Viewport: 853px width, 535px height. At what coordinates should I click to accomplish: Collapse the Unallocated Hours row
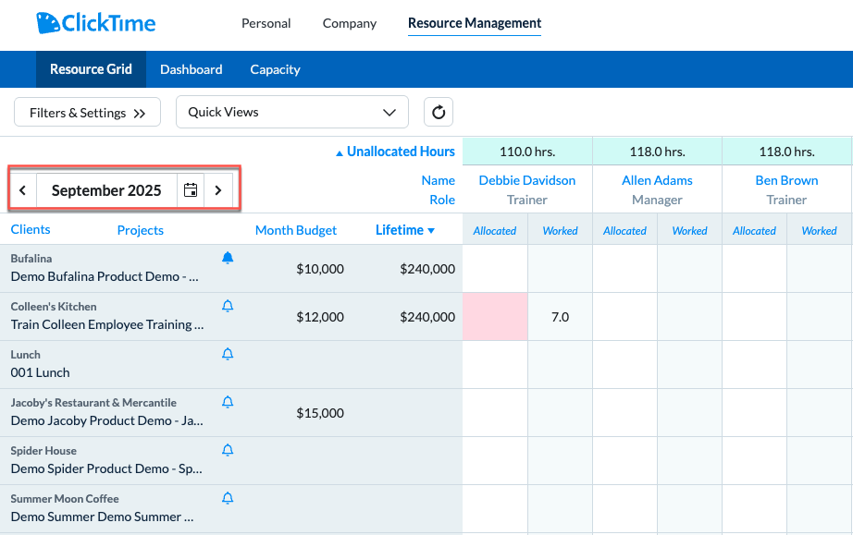click(x=395, y=152)
